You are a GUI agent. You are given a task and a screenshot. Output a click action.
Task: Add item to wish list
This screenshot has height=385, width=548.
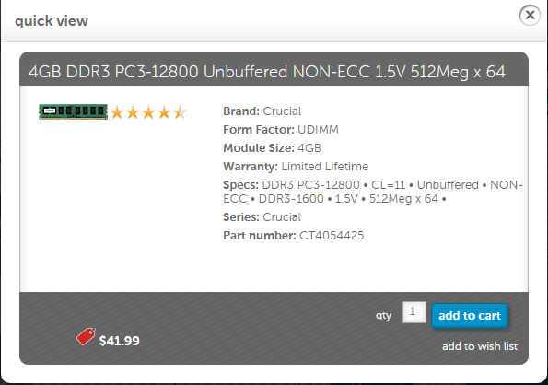tap(480, 346)
